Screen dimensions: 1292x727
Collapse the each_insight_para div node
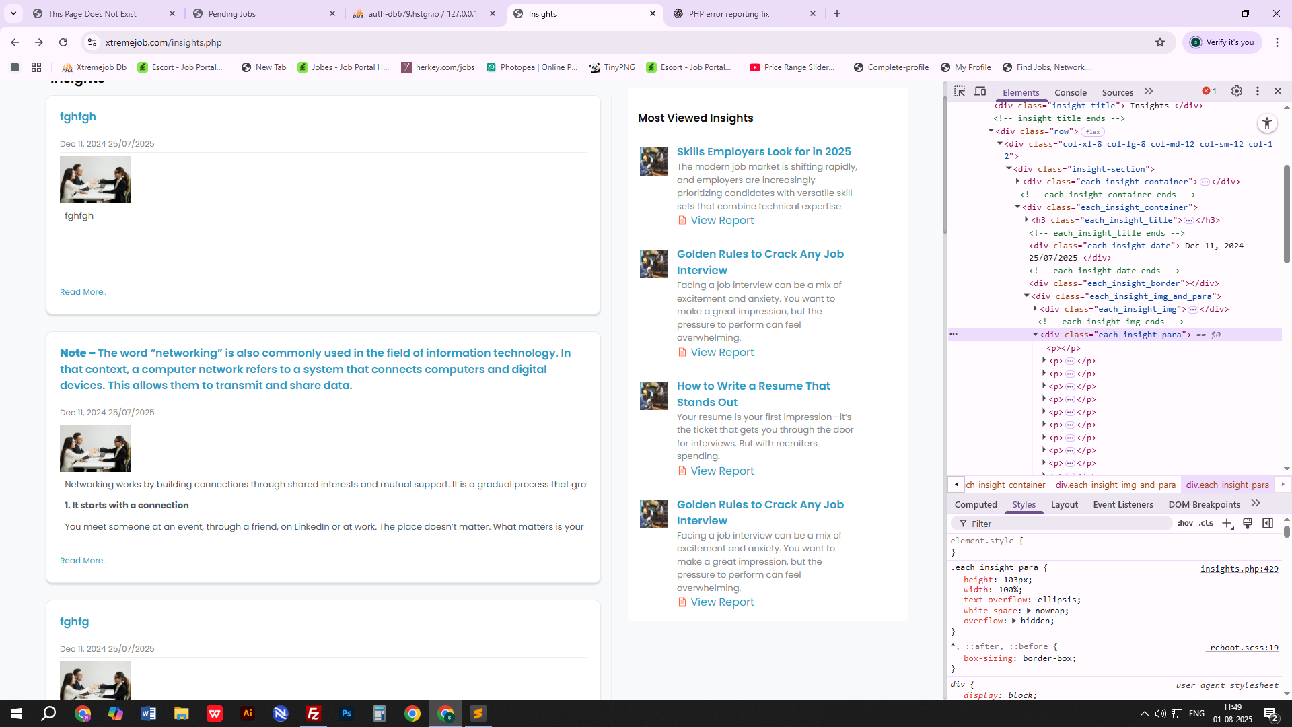click(x=1036, y=335)
